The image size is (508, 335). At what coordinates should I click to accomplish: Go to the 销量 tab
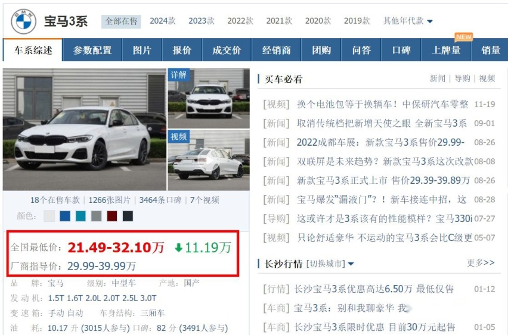[x=491, y=50]
